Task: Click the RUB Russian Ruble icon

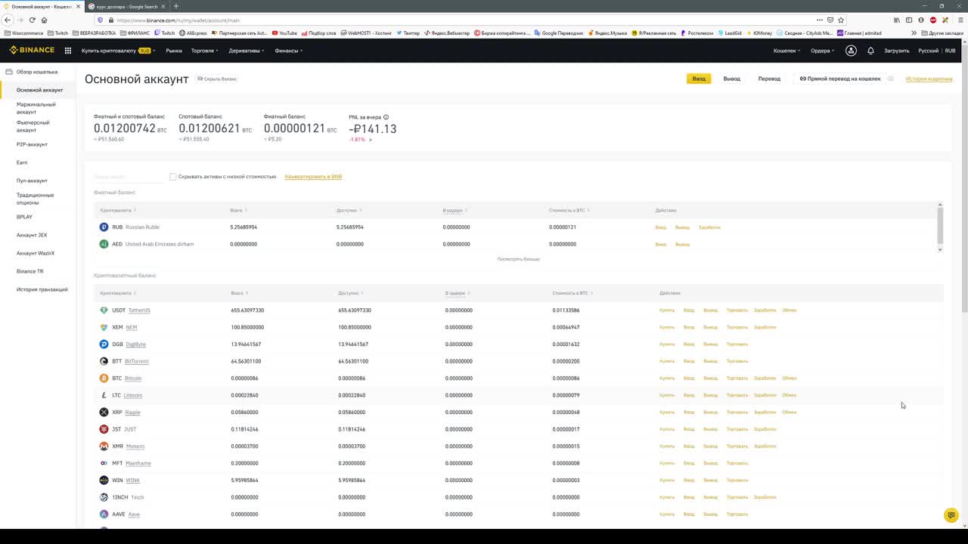Action: [104, 227]
